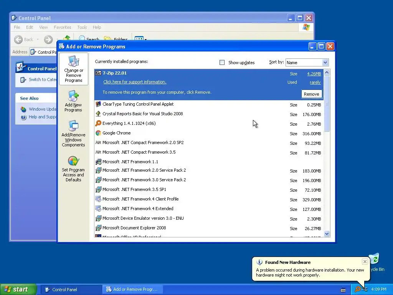The image size is (393, 295).
Task: Select Everything 1.4.1.1024 (x86) row text
Action: coord(129,123)
